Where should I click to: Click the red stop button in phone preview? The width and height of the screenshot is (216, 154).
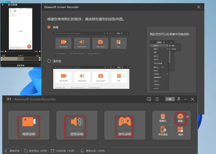[29, 46]
